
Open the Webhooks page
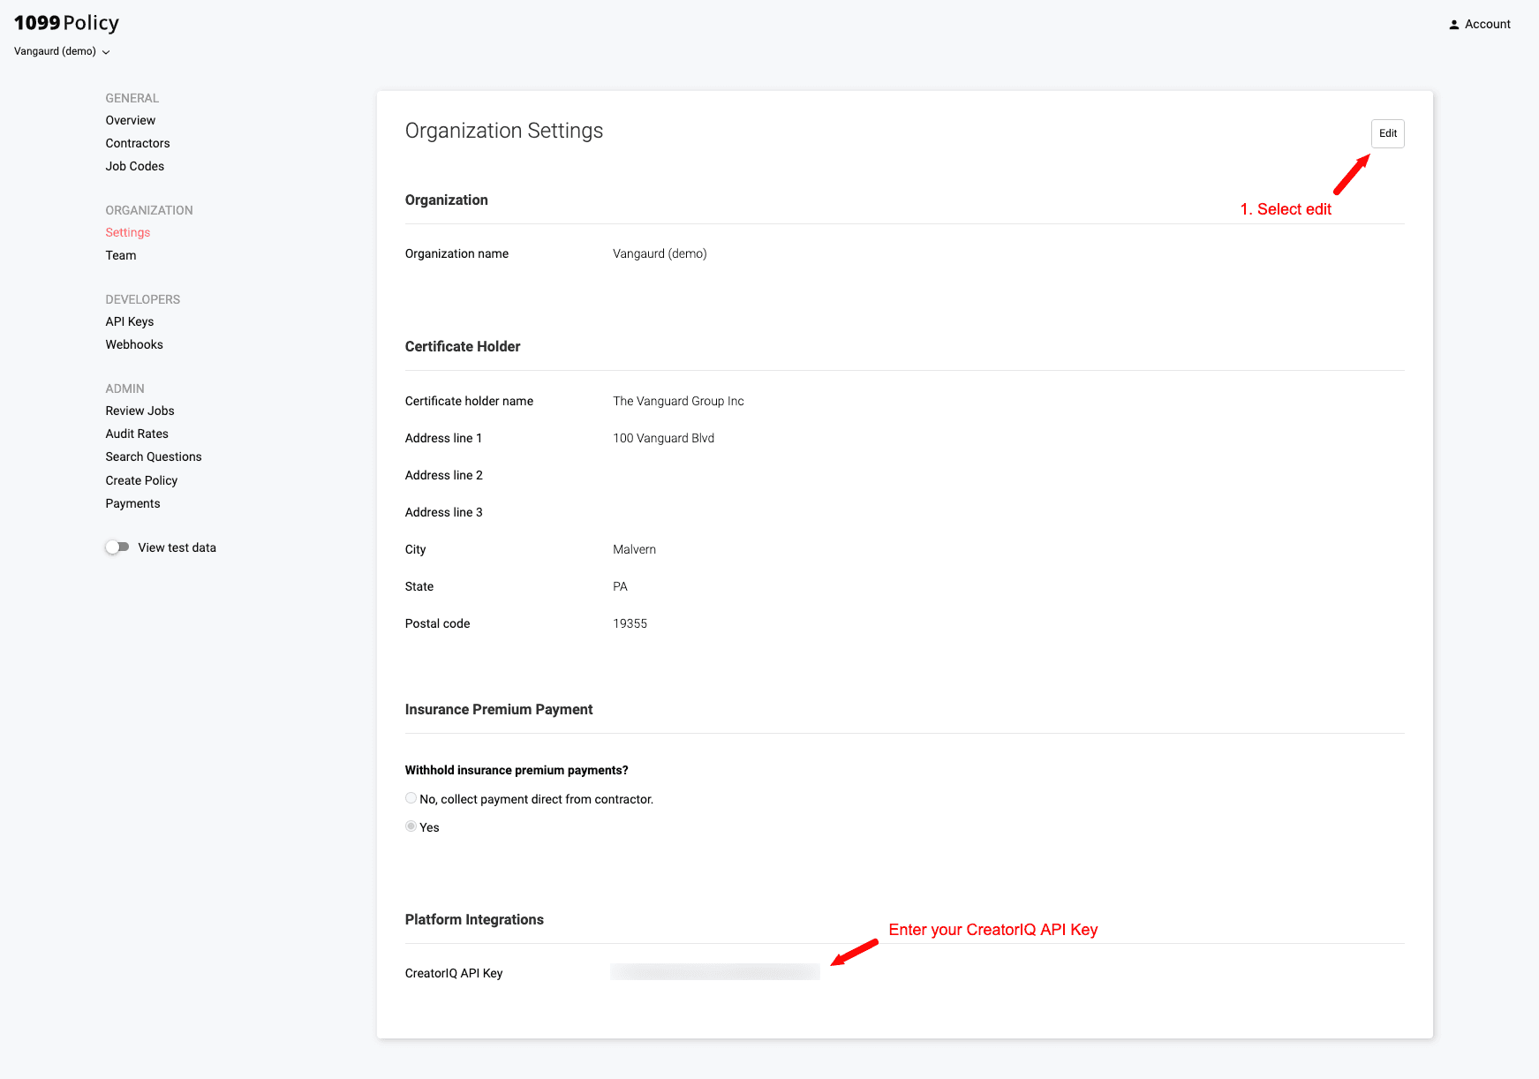coord(133,344)
